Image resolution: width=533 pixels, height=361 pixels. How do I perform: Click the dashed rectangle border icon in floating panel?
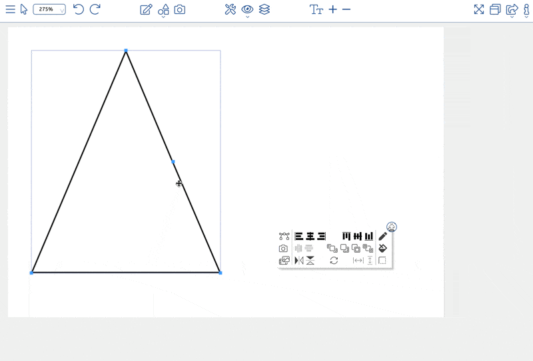(x=382, y=261)
